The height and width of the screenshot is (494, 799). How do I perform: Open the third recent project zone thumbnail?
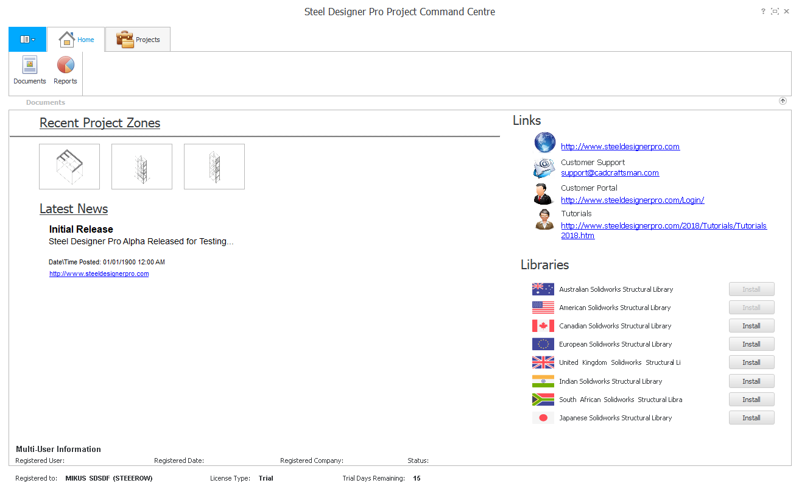(x=214, y=167)
